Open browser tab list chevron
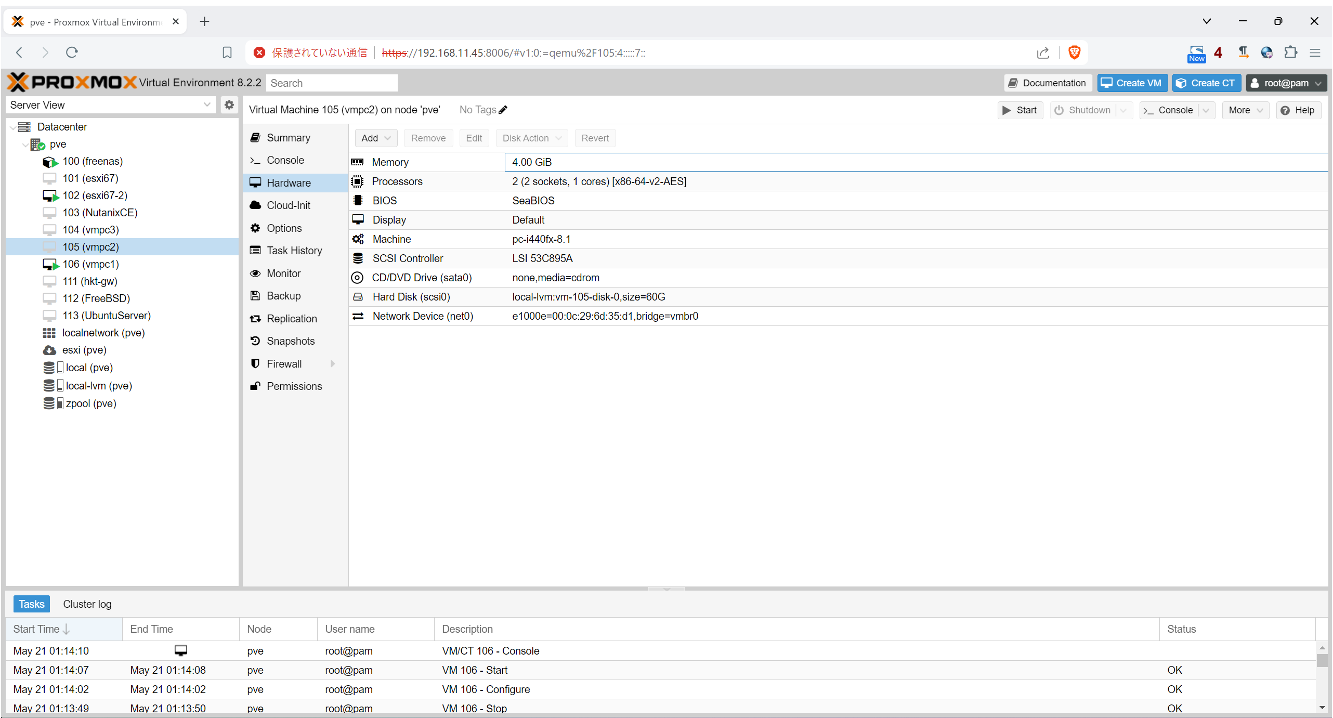Viewport: 1333px width, 718px height. tap(1207, 21)
